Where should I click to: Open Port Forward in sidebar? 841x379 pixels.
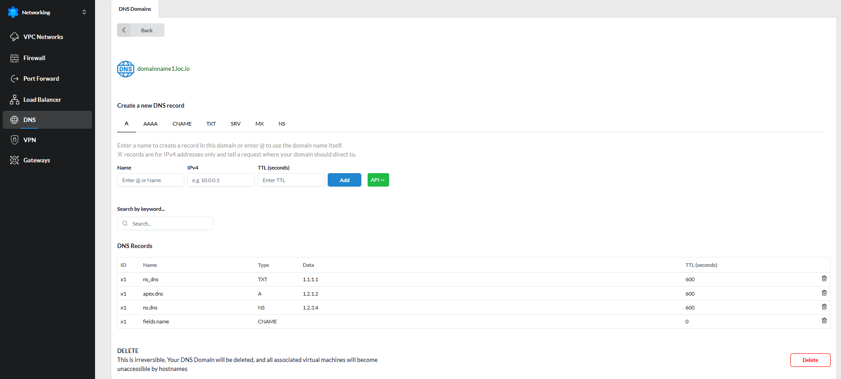(x=41, y=78)
